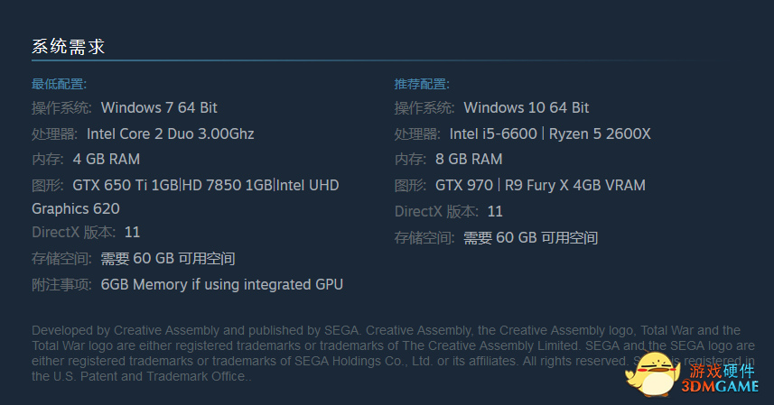Click the 4 GB RAM minimum memory line

(x=86, y=159)
